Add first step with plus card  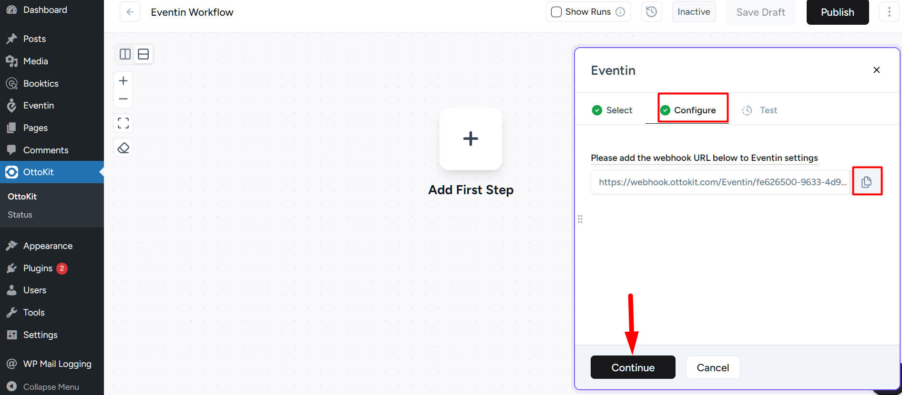coord(471,139)
